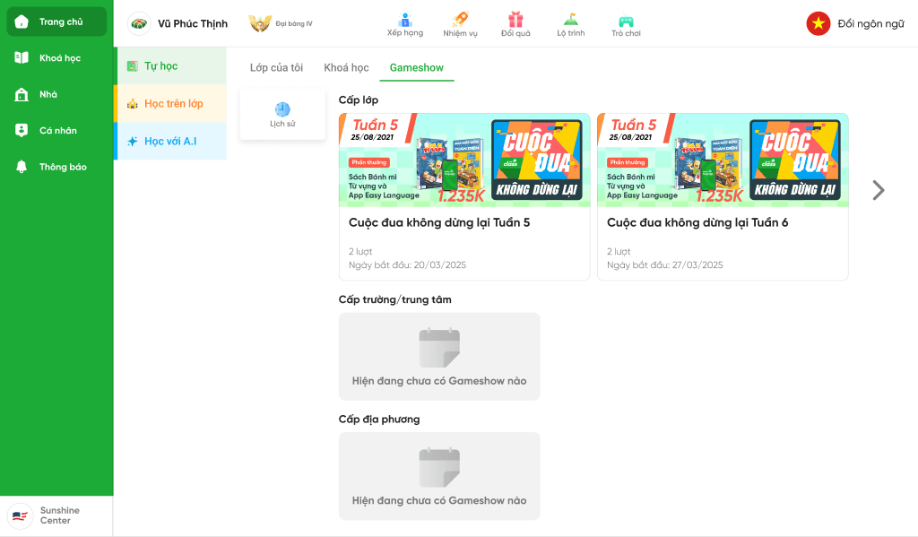Click the Đại bàng IV rank text
The height and width of the screenshot is (537, 918).
pyautogui.click(x=294, y=24)
